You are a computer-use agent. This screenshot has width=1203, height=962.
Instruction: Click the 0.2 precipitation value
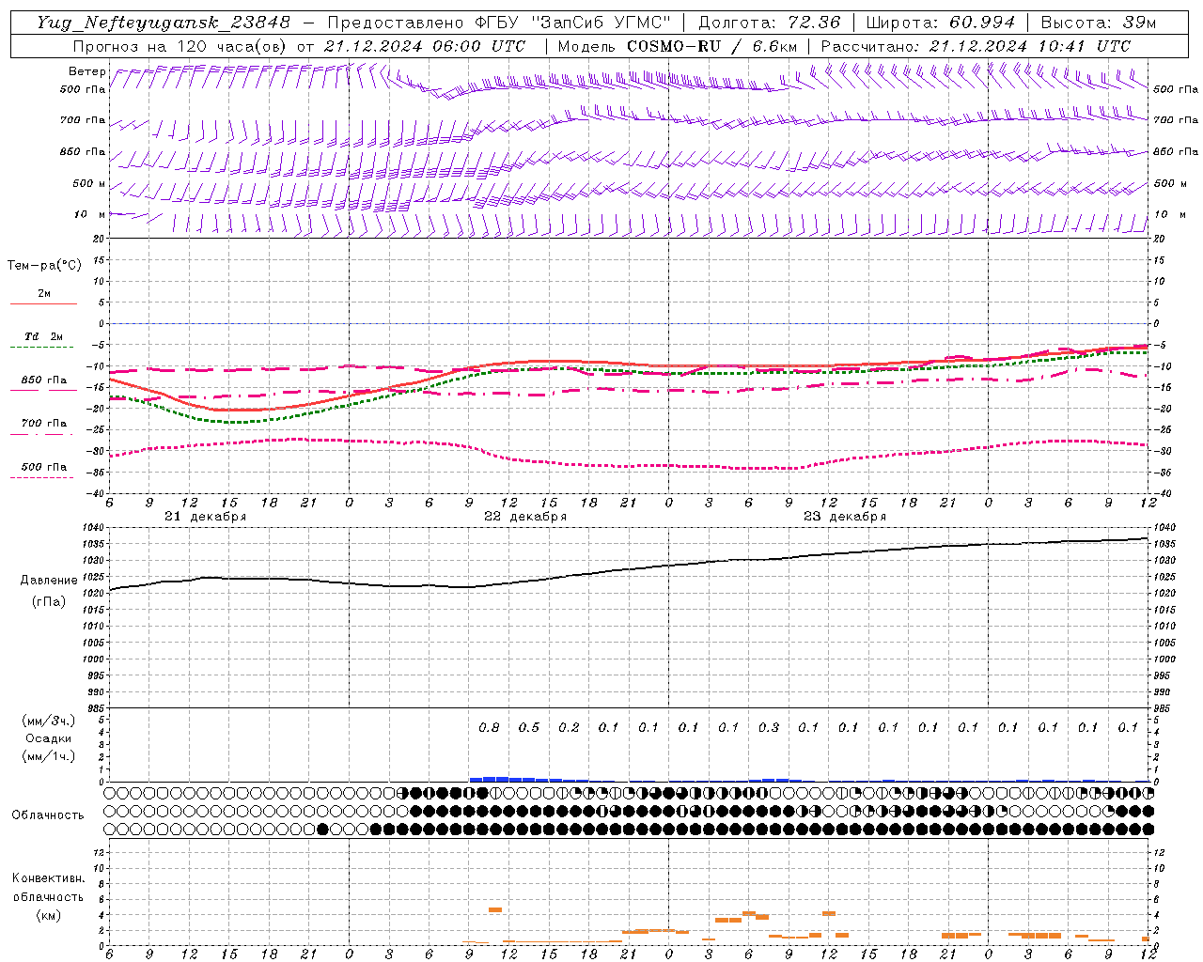click(x=569, y=728)
